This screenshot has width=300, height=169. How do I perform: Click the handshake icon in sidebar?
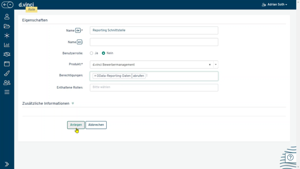coord(7,54)
